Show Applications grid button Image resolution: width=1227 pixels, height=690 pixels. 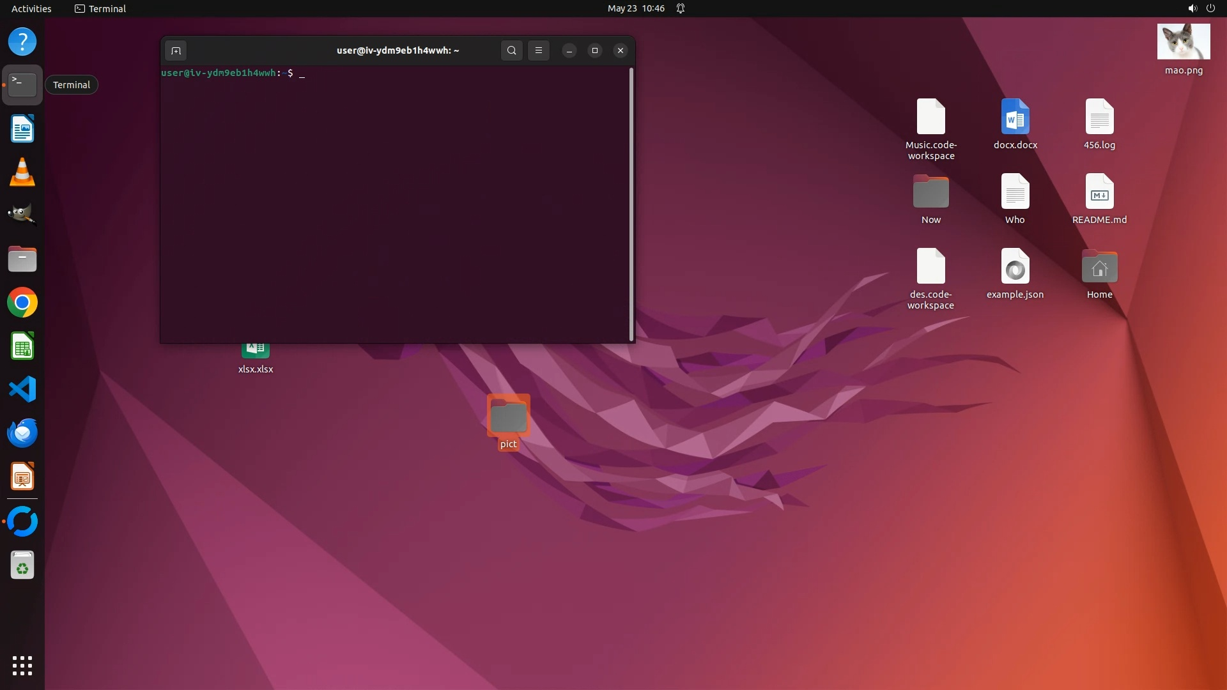tap(22, 666)
